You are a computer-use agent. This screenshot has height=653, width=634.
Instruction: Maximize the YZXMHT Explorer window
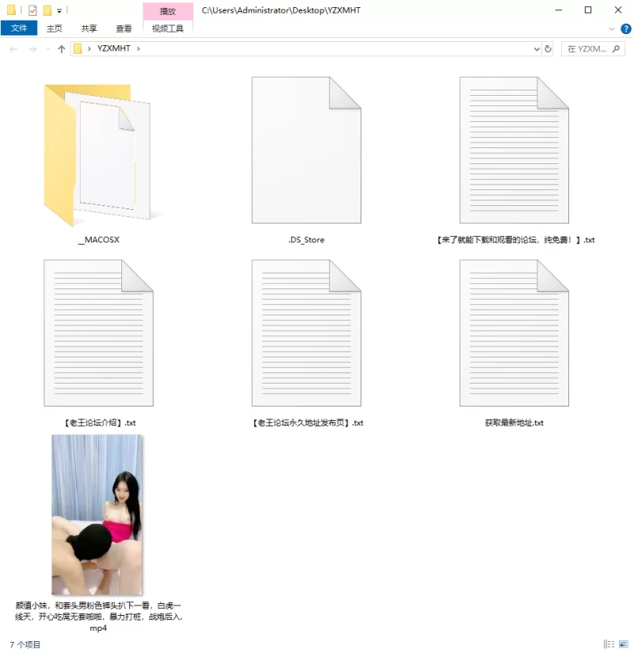pos(588,10)
